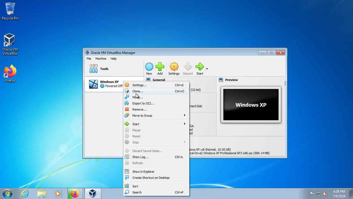Switch to Firefox on the taskbar
The image size is (353, 199).
[x=75, y=194]
